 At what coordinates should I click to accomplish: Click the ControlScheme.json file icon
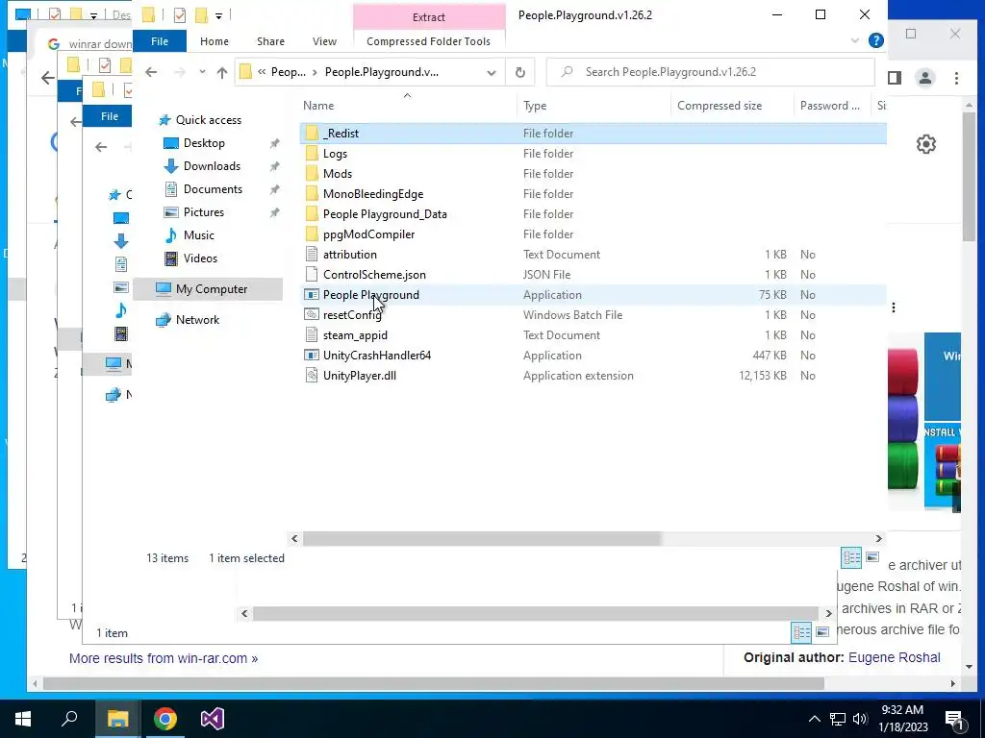[312, 274]
